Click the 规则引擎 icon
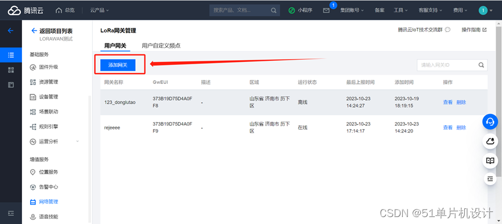The width and height of the screenshot is (502, 224). (32, 127)
